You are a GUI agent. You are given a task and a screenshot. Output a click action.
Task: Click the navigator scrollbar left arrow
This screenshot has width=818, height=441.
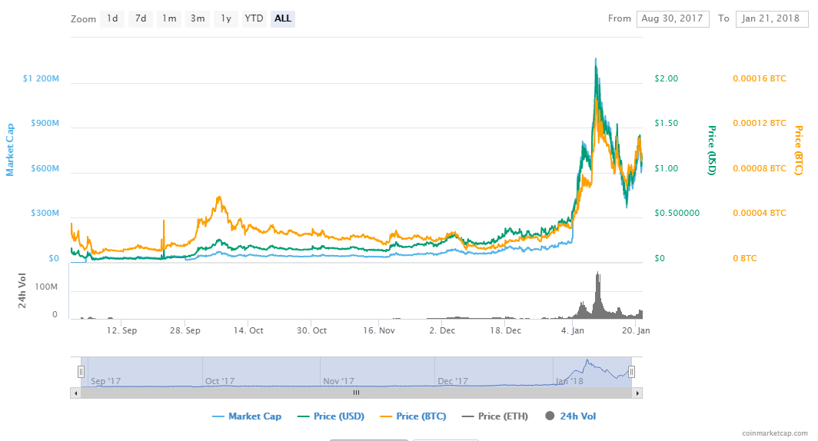75,393
